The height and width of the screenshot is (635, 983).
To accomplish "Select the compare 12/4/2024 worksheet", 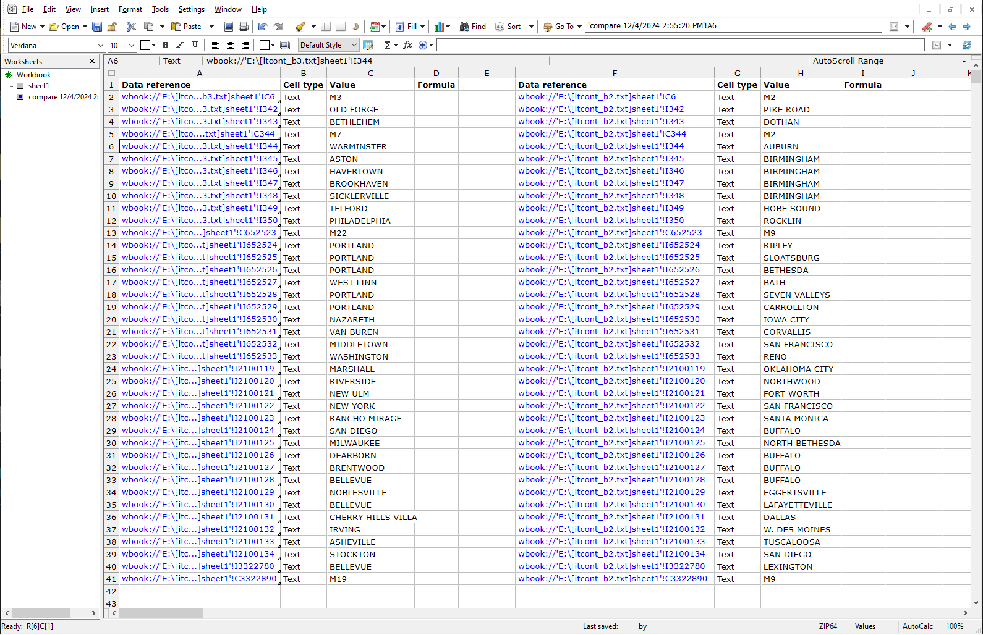I will click(x=63, y=97).
